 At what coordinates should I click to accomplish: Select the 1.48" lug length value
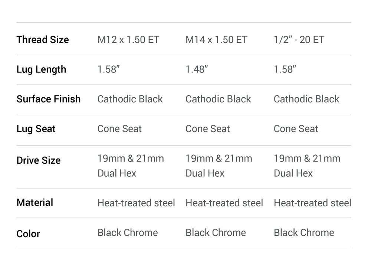point(197,69)
